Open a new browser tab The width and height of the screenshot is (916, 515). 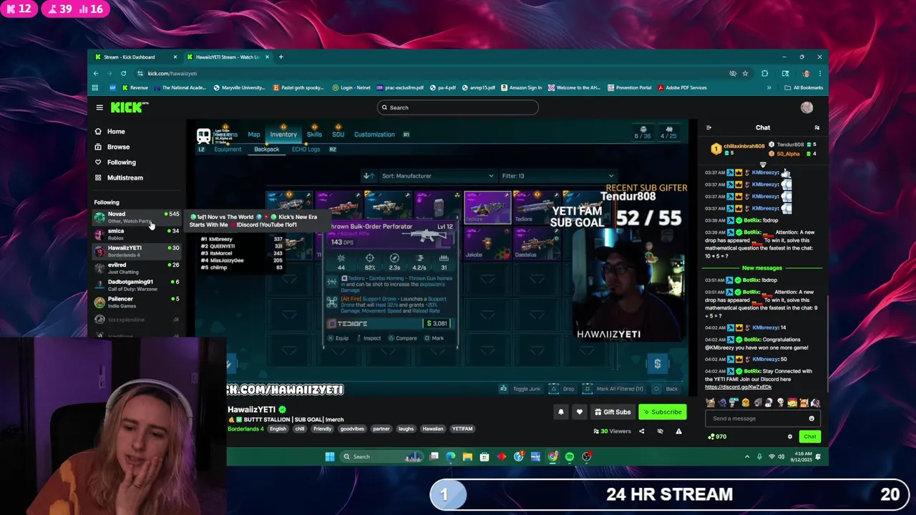pyautogui.click(x=281, y=57)
